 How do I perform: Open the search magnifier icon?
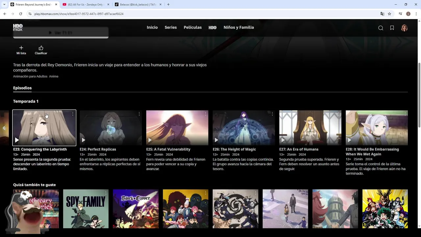click(381, 28)
